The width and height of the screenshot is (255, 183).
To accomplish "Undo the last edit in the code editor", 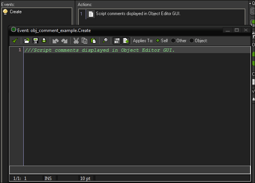I will [x=56, y=41].
